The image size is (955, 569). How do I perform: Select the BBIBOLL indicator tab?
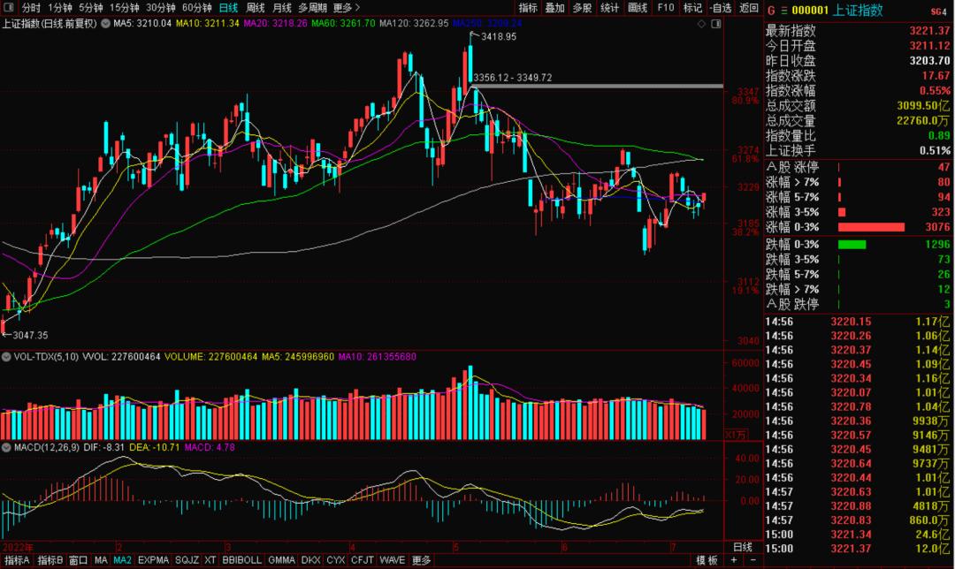(x=241, y=560)
